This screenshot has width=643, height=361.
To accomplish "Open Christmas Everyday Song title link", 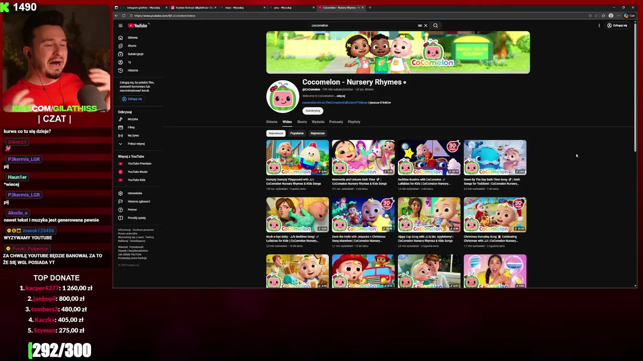I will pos(492,239).
